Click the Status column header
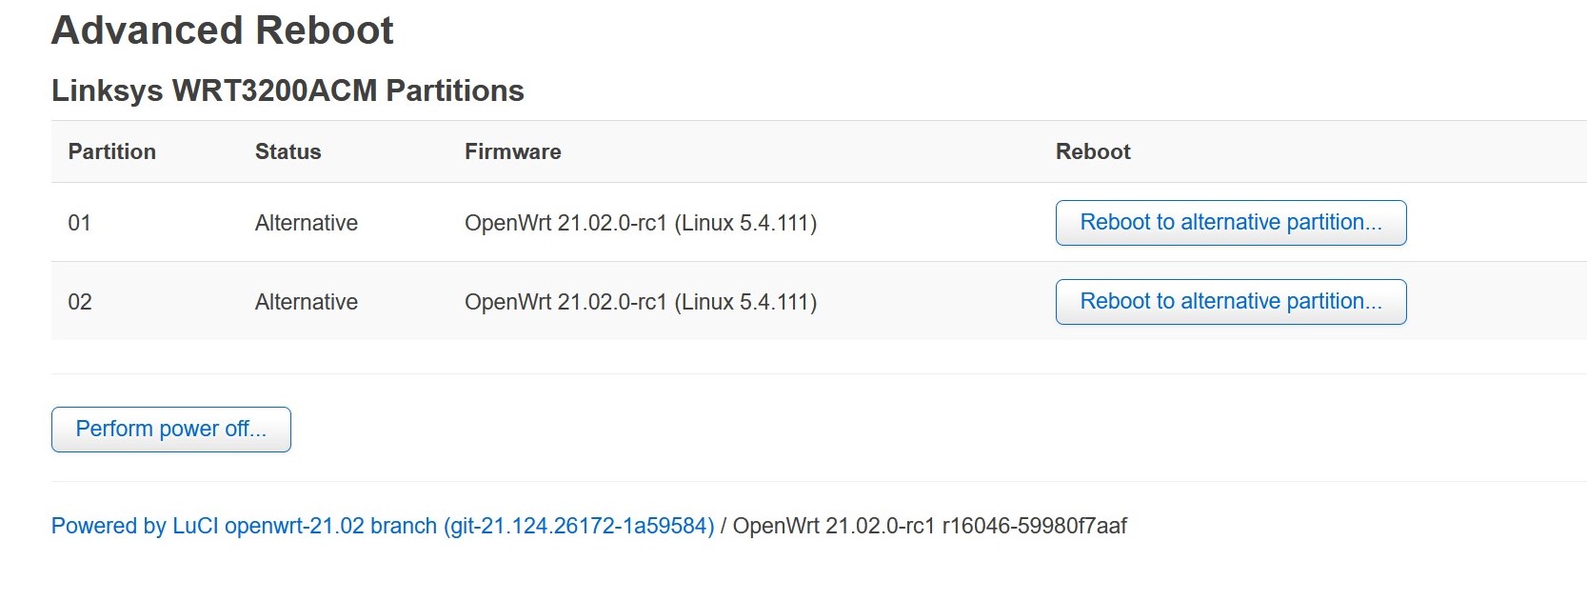The width and height of the screenshot is (1587, 601). coord(288,151)
